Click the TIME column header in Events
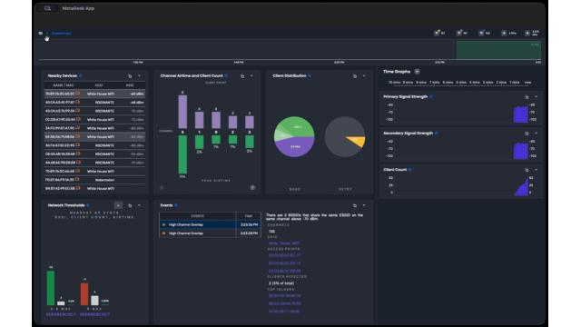 [248, 216]
